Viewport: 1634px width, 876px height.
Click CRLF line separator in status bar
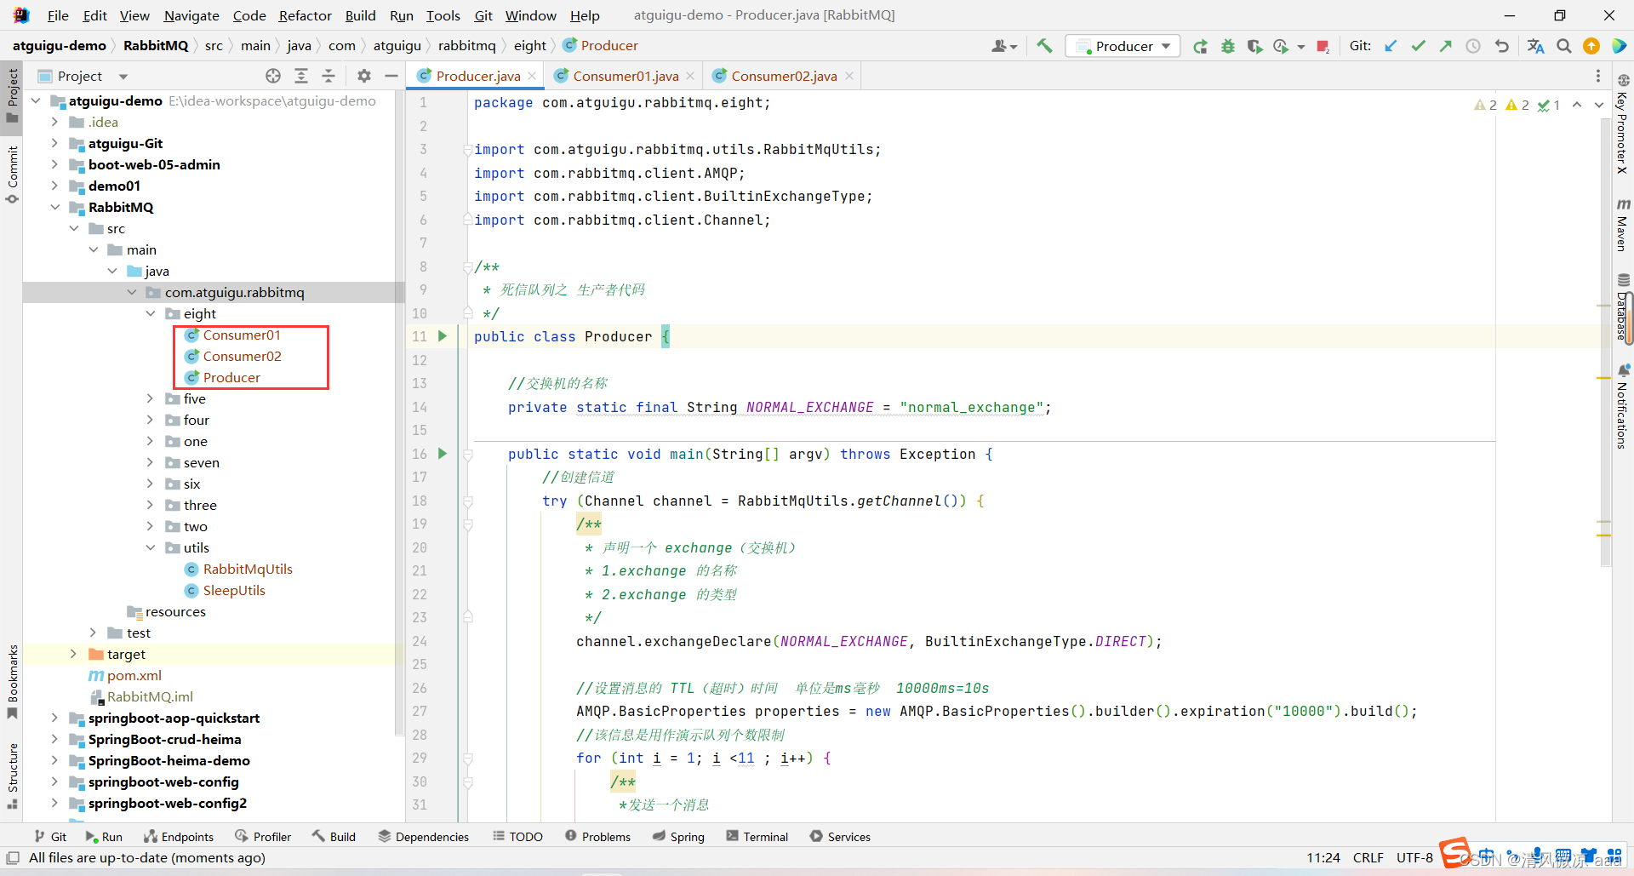point(1368,857)
